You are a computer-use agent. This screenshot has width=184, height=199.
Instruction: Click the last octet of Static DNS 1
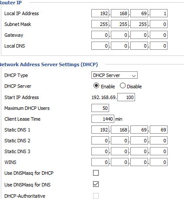coord(158,130)
